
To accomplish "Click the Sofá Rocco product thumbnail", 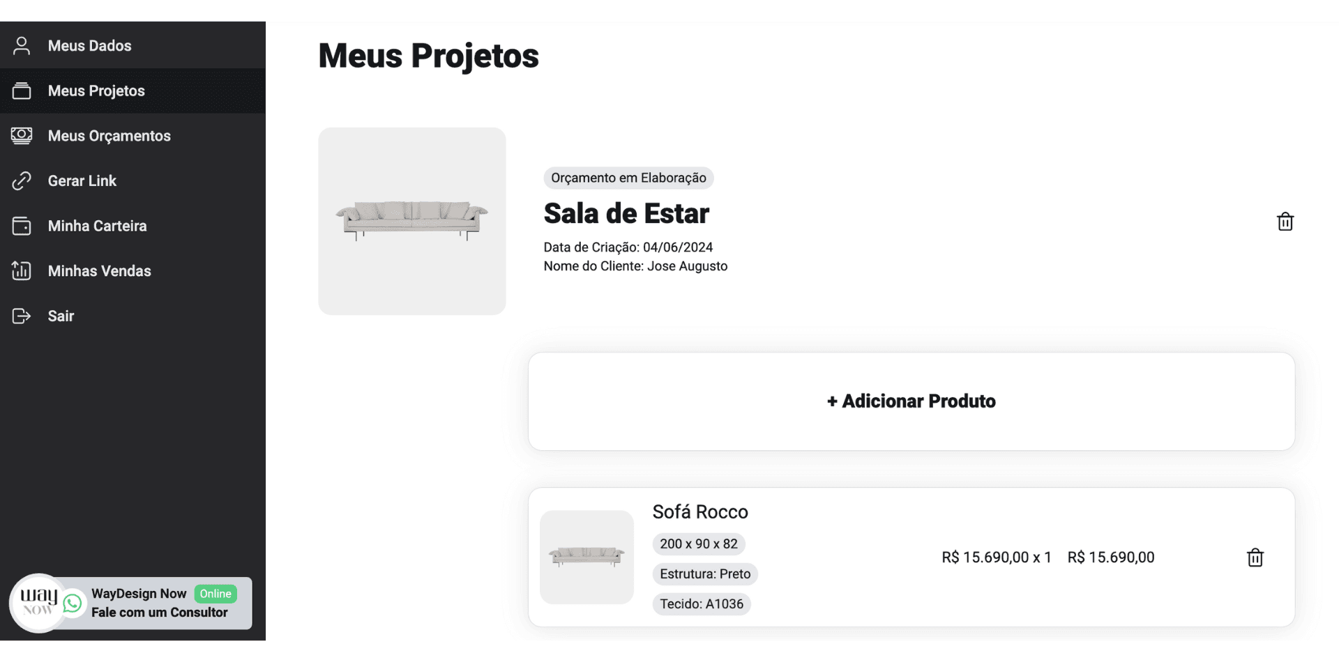I will pyautogui.click(x=587, y=557).
